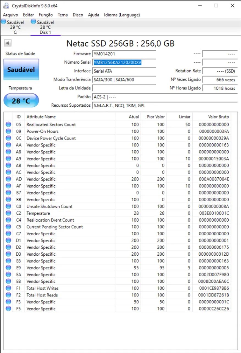Click the previous disk arrow button
The width and height of the screenshot is (241, 353).
(x=8, y=43)
